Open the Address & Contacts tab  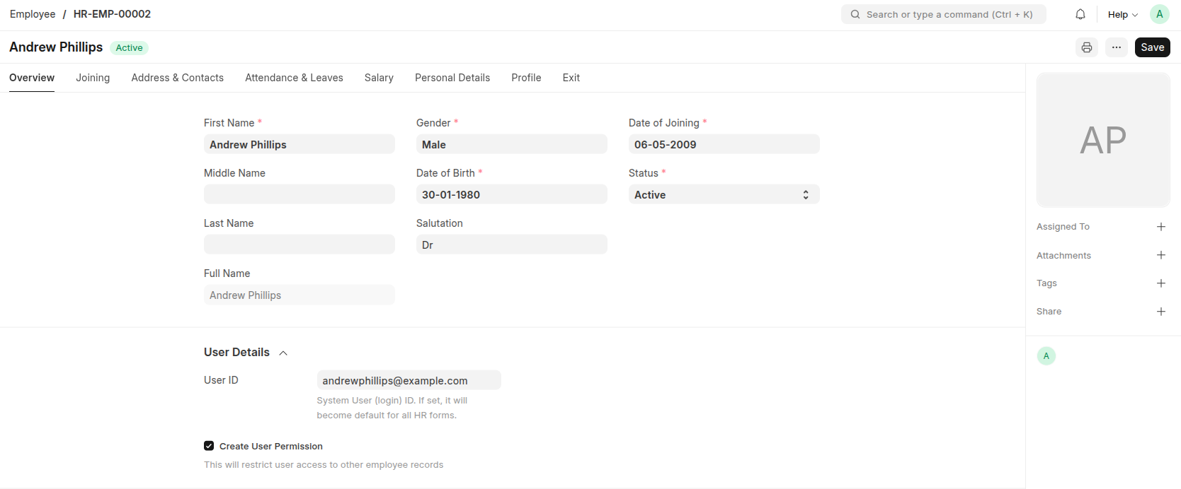tap(178, 78)
